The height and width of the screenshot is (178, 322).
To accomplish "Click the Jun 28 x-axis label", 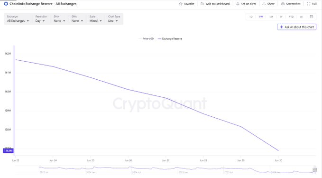I will click(203, 160).
